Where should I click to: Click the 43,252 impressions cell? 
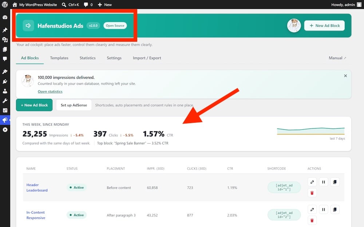tap(152, 215)
